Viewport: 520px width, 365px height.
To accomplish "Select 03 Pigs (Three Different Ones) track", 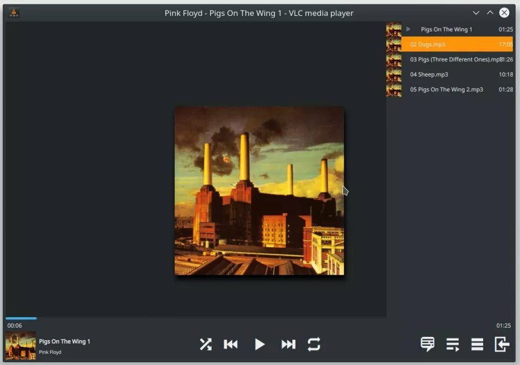I will (457, 59).
